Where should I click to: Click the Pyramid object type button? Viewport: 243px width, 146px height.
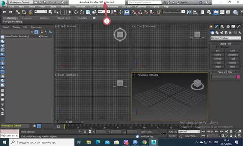pyautogui.click(x=232, y=63)
